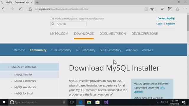Screen dimensions: 189x106
Task: Go back to the previous page
Action: point(4,9)
